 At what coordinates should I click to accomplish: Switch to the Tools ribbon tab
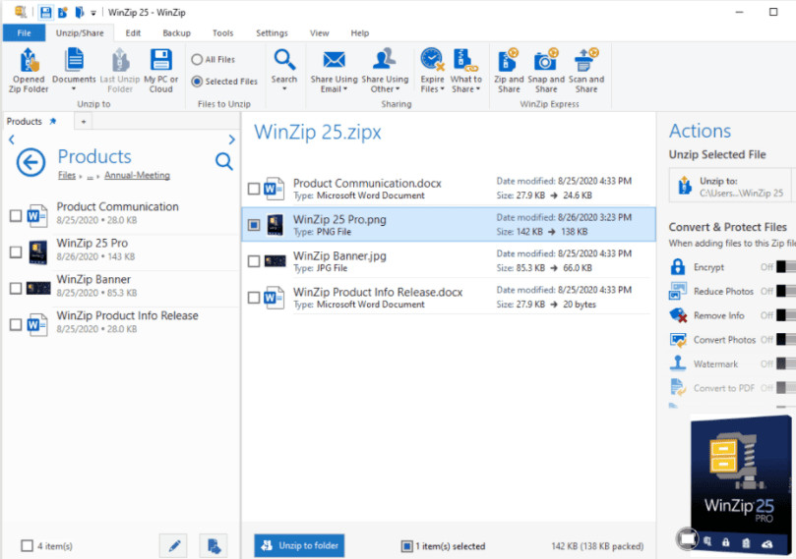pyautogui.click(x=222, y=33)
